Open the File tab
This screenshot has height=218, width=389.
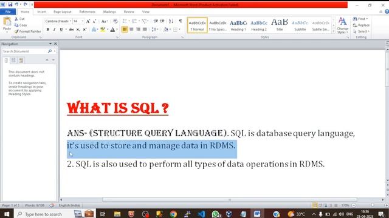tap(8, 12)
